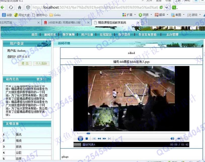Click the green compatibility mode icon
This screenshot has width=205, height=162.
click(161, 7)
